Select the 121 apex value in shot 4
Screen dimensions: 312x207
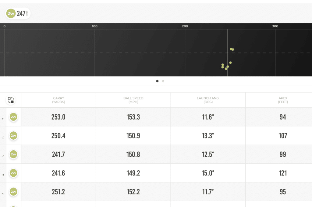(282, 173)
